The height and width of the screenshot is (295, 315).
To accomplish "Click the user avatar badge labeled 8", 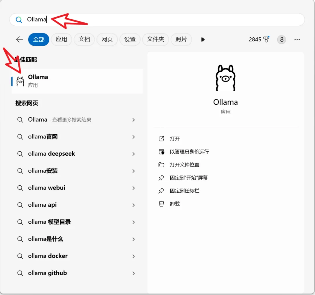I will pos(281,39).
